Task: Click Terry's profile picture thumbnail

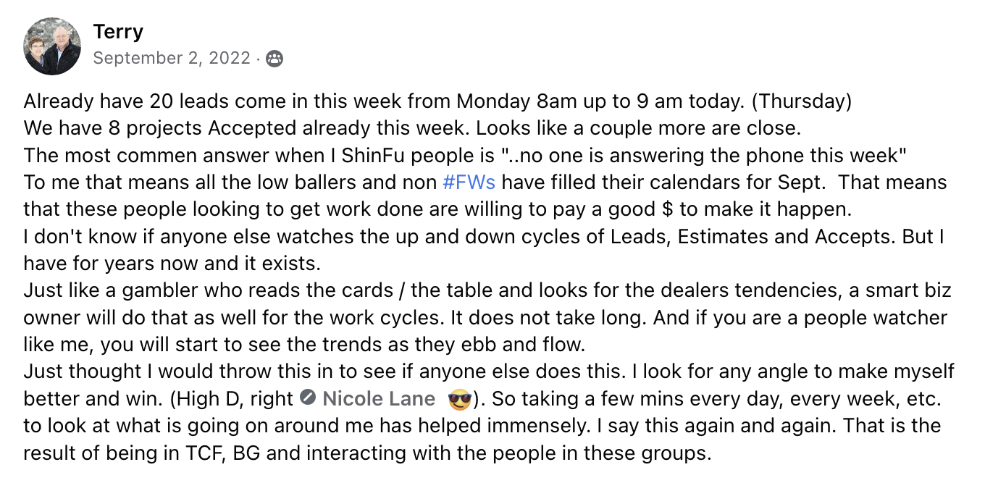Action: coord(52,46)
